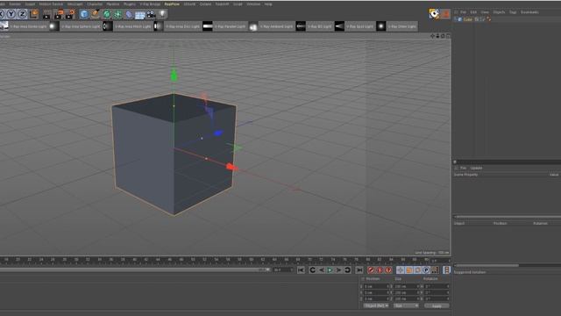Viewport: 561px width, 316px height.
Task: Open Object Manager Bookmarks menu
Action: (529, 12)
